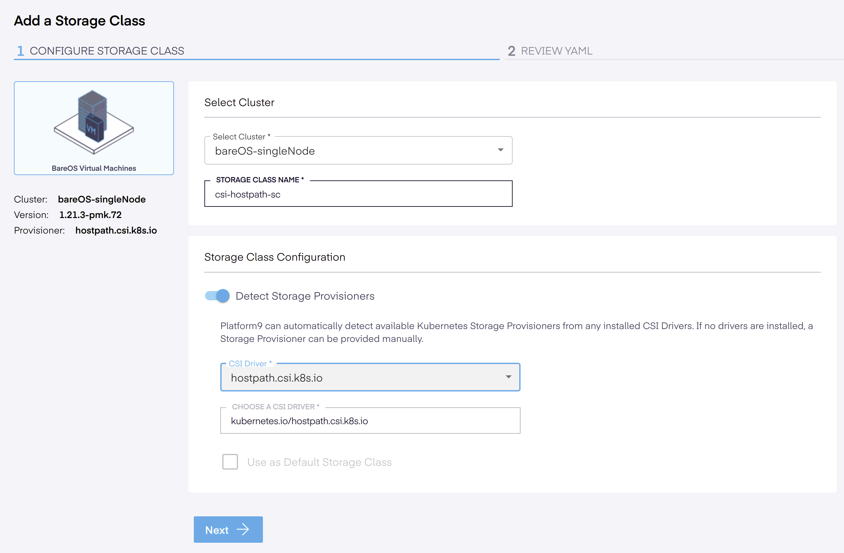Switch to Review YAML step
This screenshot has width=844, height=553.
coord(556,51)
